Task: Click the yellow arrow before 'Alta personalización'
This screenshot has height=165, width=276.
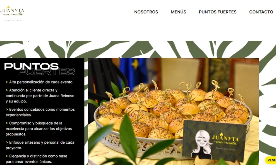Action: [x=7, y=82]
